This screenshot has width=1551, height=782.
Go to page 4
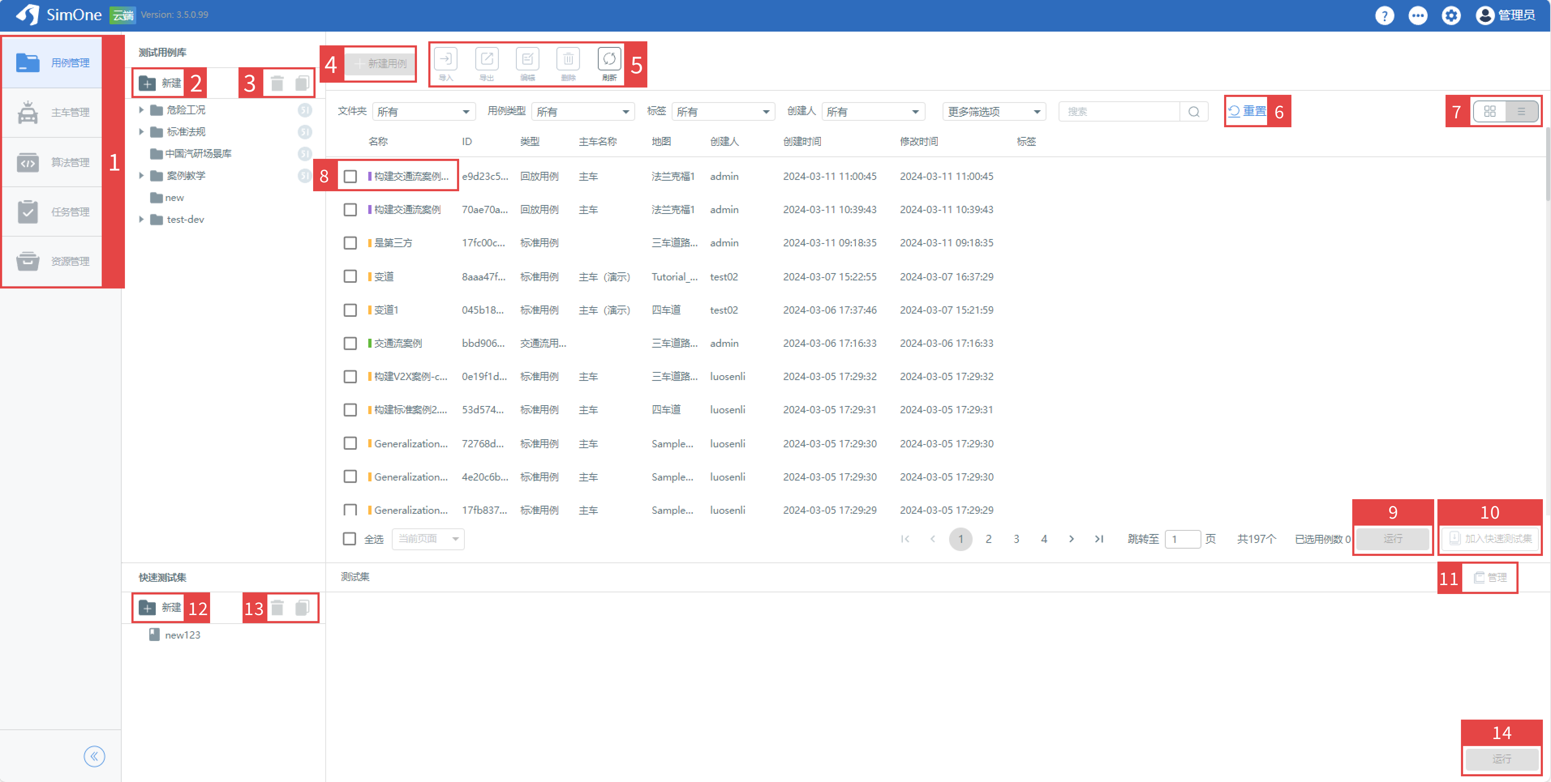click(1044, 539)
